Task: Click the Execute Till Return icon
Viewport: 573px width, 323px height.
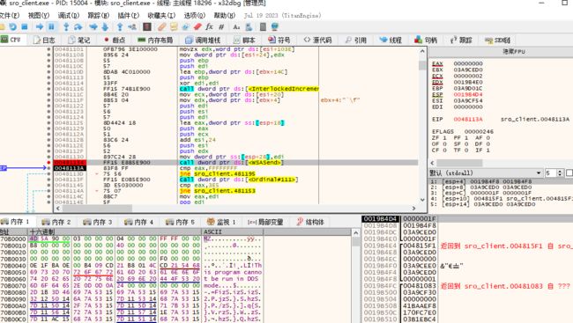Action: [x=120, y=26]
